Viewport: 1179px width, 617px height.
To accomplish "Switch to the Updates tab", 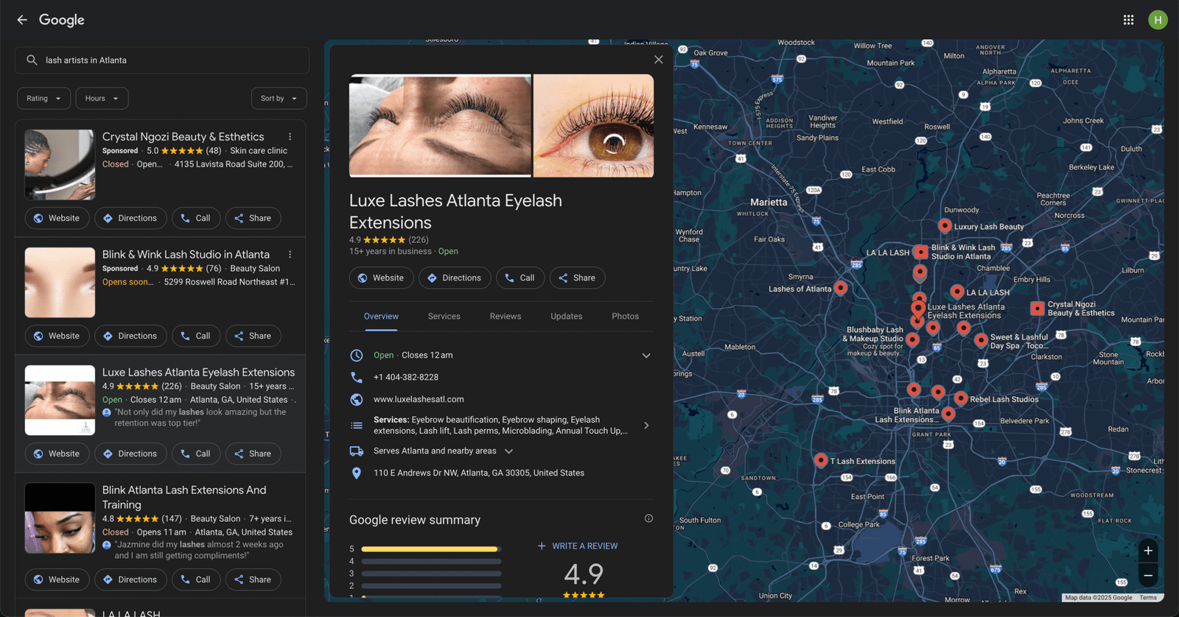I will click(x=567, y=317).
